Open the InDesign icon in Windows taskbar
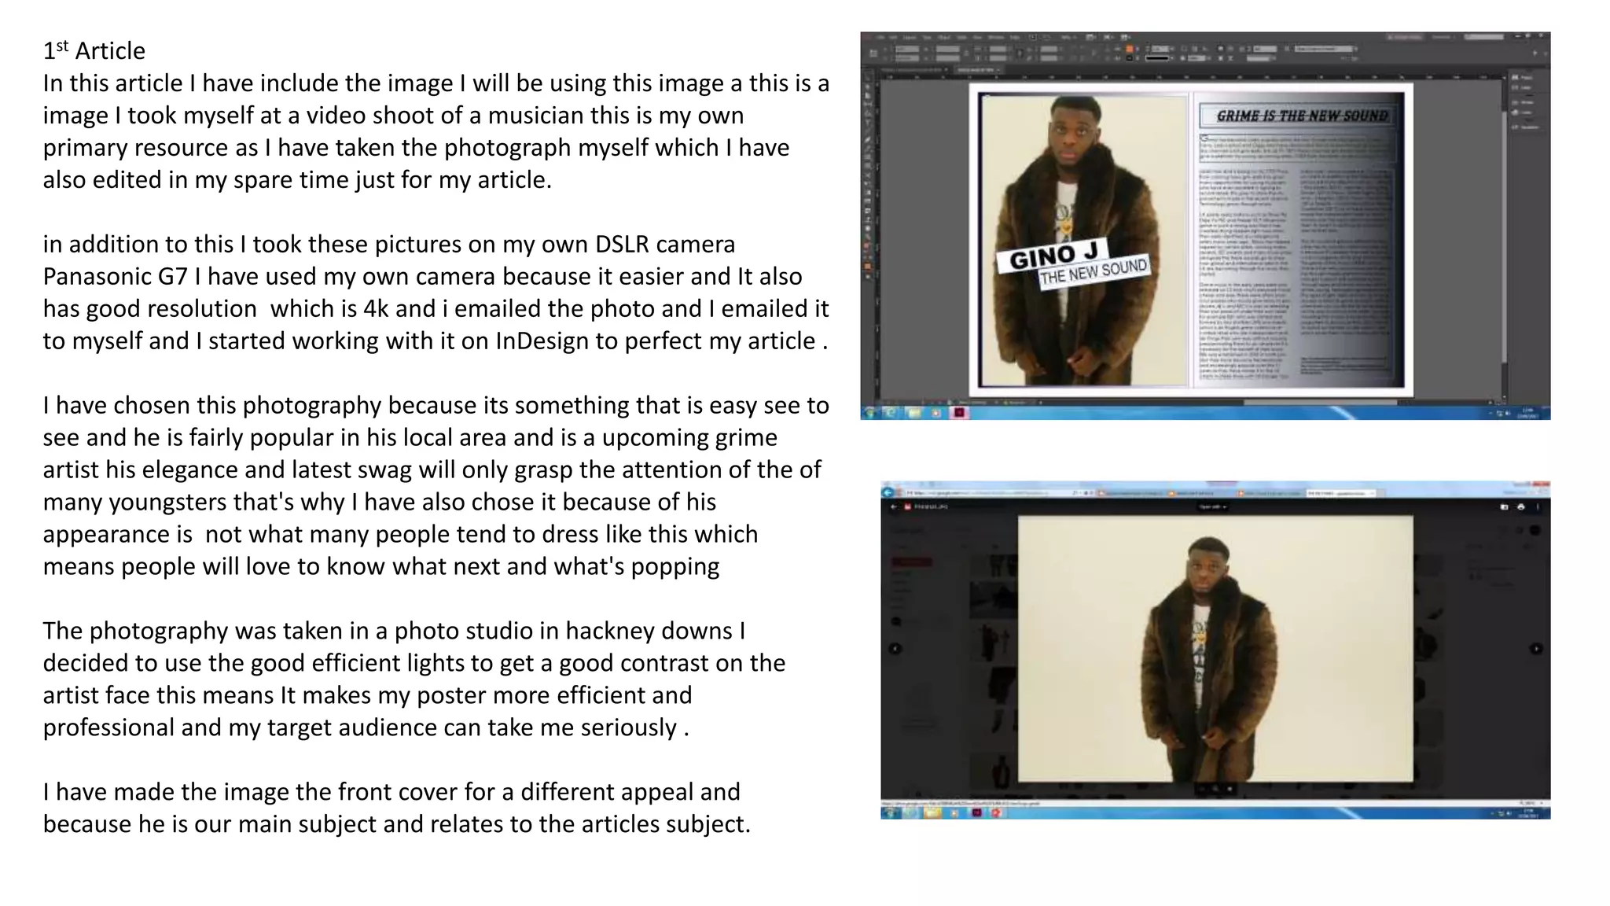Viewport: 1610px width, 906px height. (x=959, y=412)
